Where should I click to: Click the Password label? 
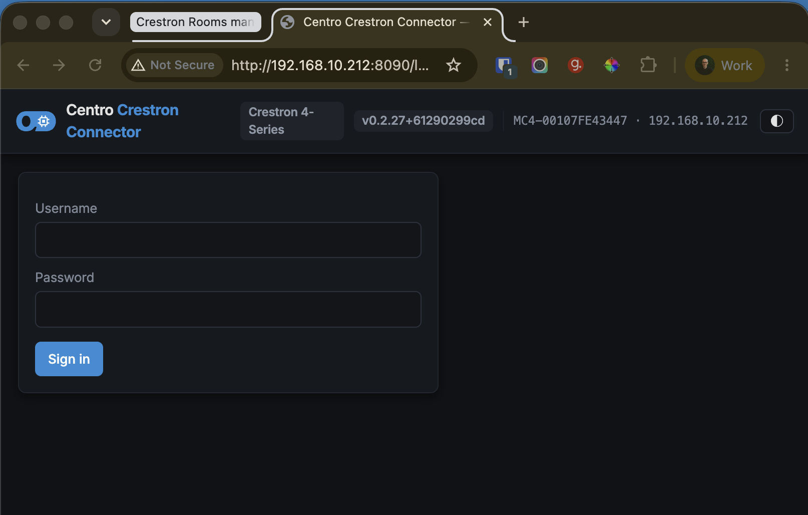(65, 278)
